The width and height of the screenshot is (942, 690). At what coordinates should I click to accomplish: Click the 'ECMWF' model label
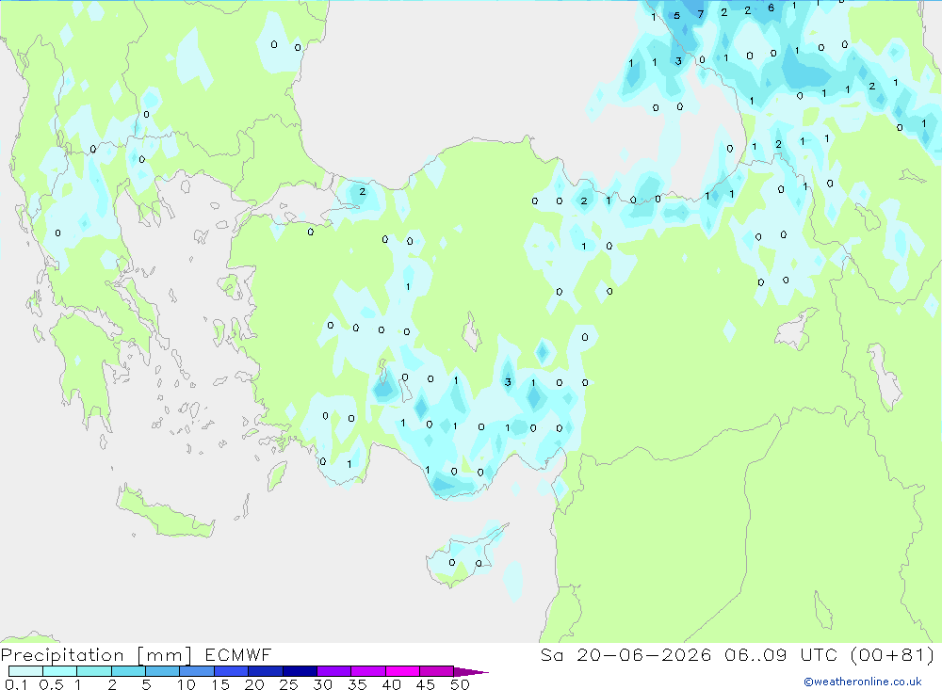238,654
